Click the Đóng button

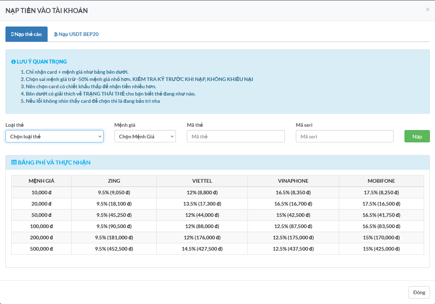click(x=419, y=292)
